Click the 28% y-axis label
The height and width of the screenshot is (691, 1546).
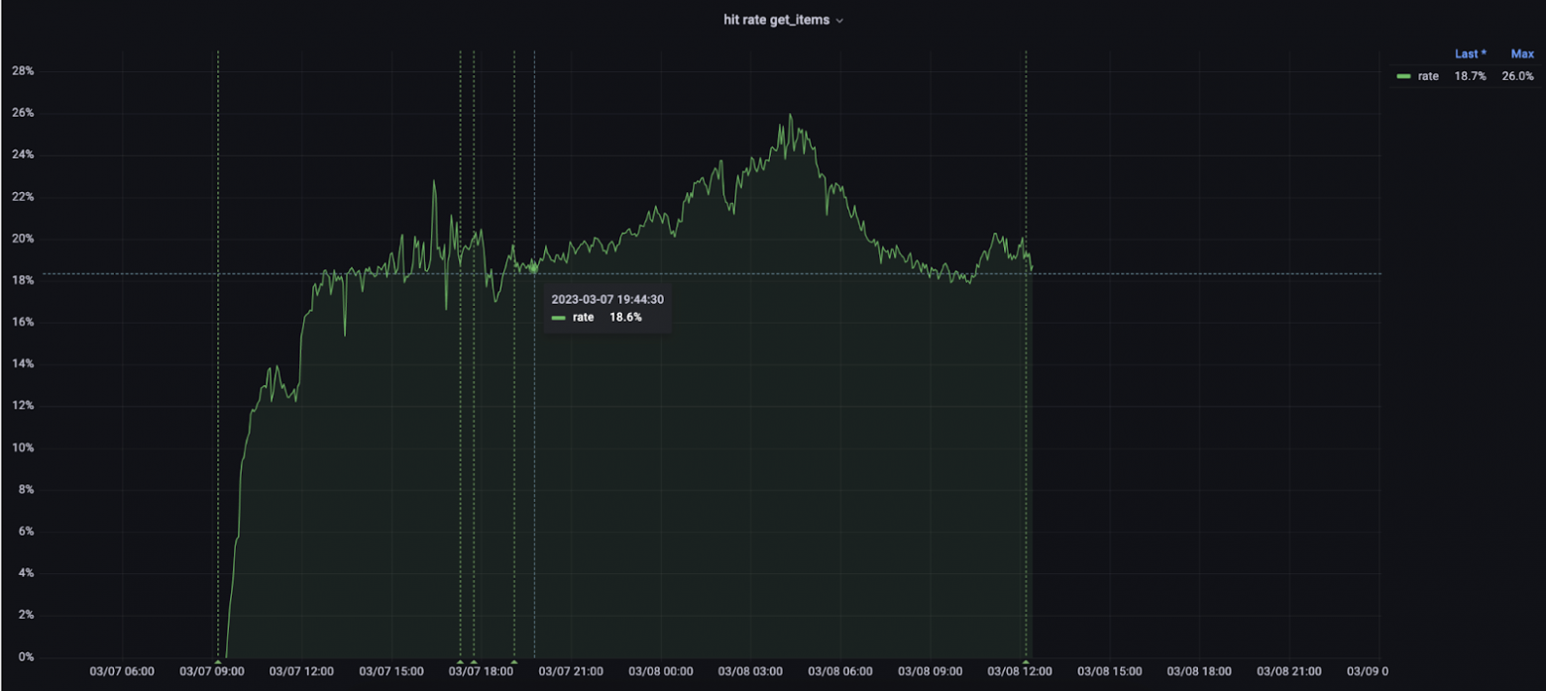click(23, 71)
